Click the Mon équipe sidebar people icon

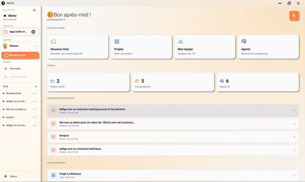point(6,69)
